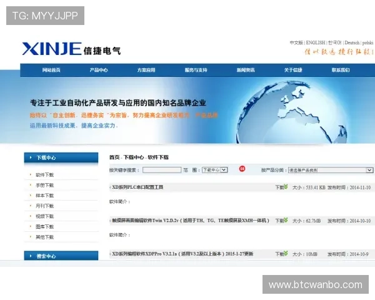Open 新闻资讯 navigation item
The image size is (375, 300).
pos(246,70)
